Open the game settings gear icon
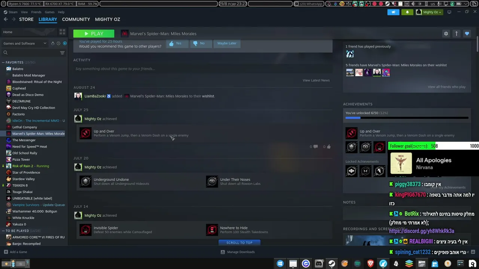 pos(446,34)
